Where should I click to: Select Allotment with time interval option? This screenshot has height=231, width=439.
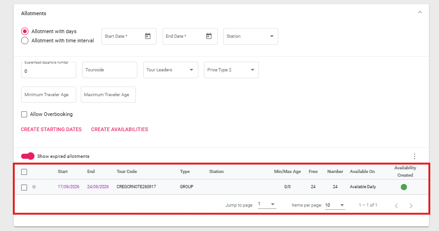25,40
